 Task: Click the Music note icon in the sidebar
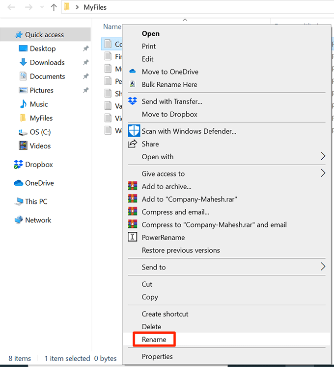click(23, 104)
